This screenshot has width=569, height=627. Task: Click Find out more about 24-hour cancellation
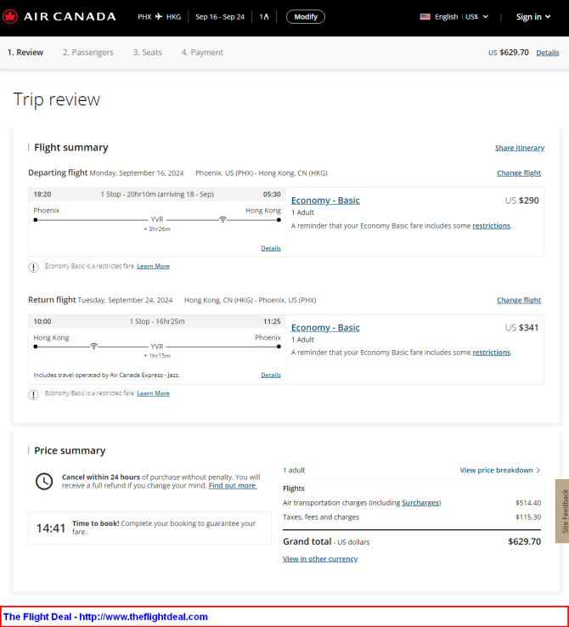click(x=232, y=485)
